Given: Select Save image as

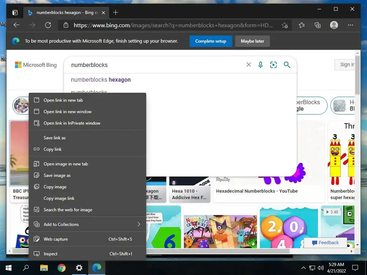Looking at the screenshot, I should tap(87, 175).
